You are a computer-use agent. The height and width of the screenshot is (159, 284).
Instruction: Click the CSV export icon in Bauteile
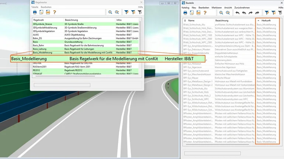coord(198,13)
